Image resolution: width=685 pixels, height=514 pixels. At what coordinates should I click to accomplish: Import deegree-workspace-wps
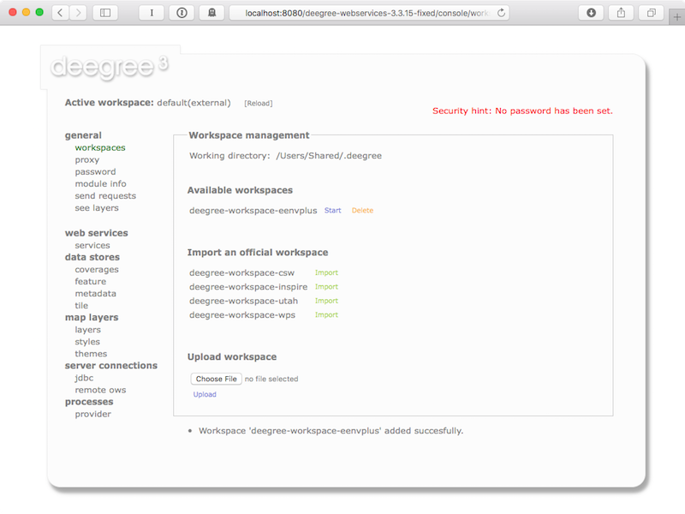click(326, 314)
